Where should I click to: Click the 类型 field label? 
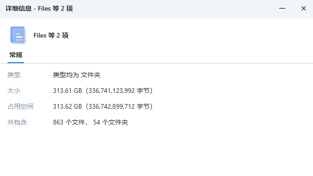pos(14,75)
